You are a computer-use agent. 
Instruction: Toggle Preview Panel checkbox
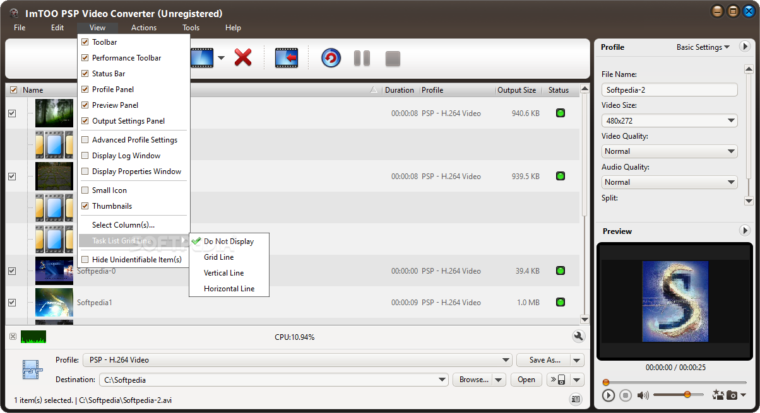[x=85, y=105]
